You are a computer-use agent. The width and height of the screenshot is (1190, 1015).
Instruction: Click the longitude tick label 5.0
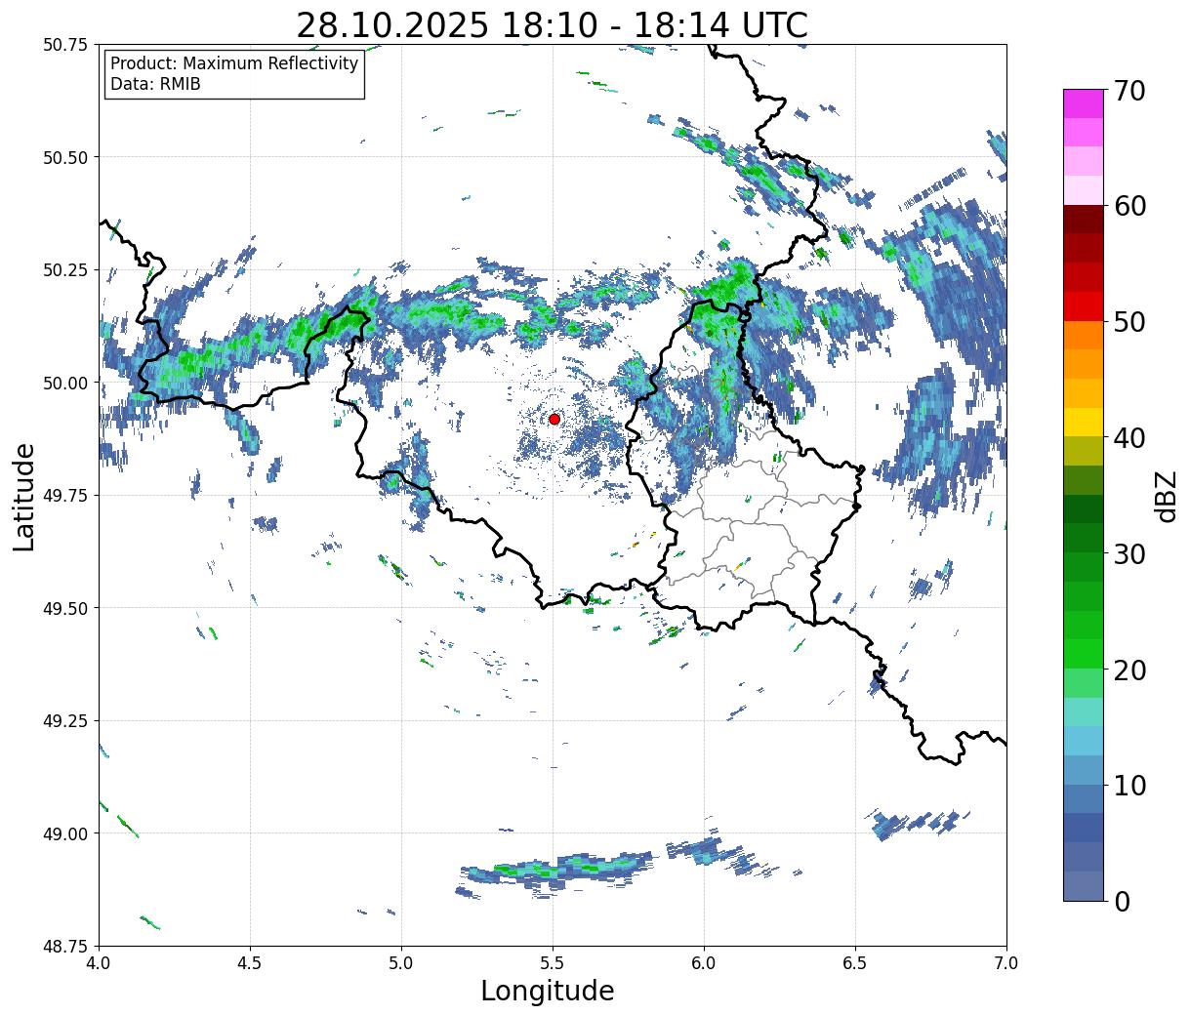click(x=401, y=963)
